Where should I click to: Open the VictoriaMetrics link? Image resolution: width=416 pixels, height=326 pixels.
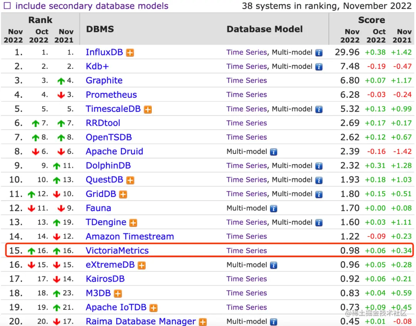(117, 251)
